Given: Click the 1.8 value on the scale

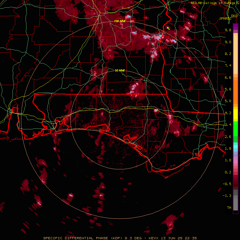Looking at the screenshot, I should point(228,149).
